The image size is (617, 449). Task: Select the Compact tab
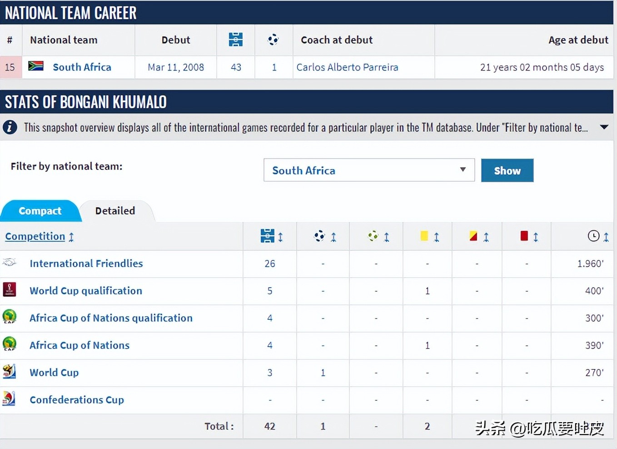pyautogui.click(x=40, y=211)
